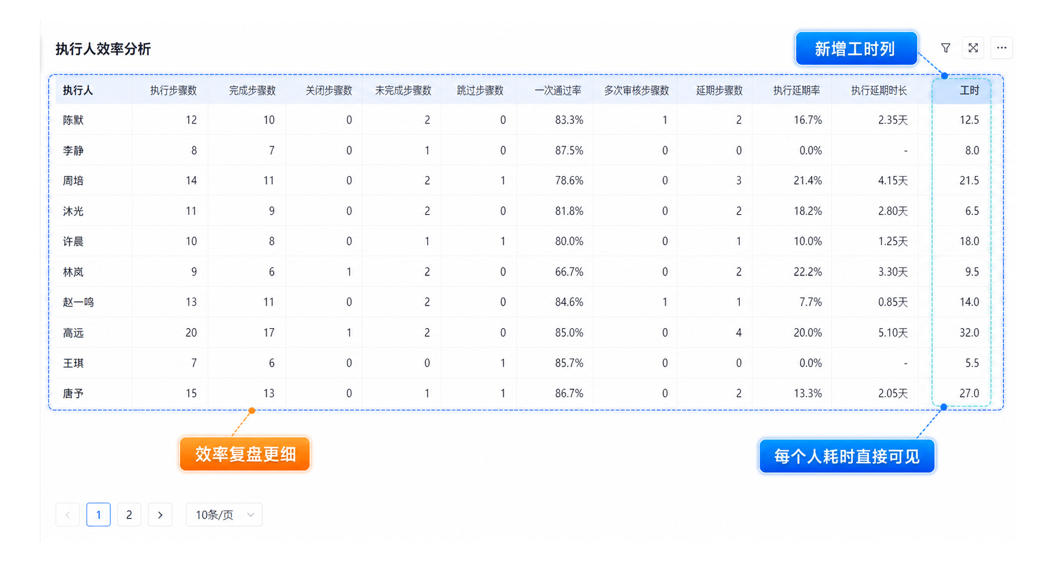Click 陈默's 83.3% pass rate

coord(569,120)
